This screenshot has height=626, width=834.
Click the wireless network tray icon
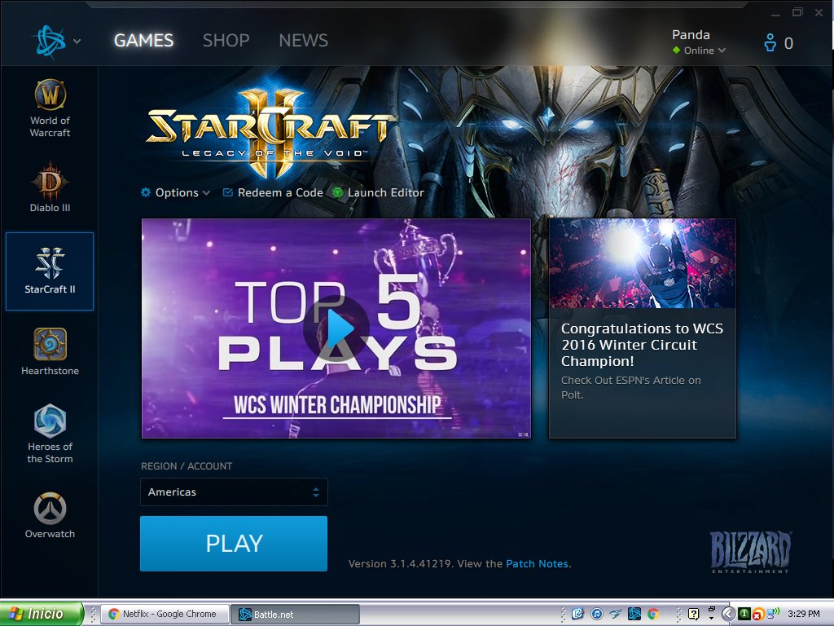[x=773, y=613]
